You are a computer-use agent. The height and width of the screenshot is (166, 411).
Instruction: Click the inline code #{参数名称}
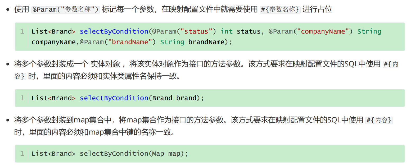[x=280, y=10]
